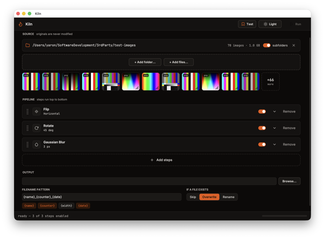This screenshot has width=325, height=239.
Task: Click the Run button
Action: click(x=295, y=24)
